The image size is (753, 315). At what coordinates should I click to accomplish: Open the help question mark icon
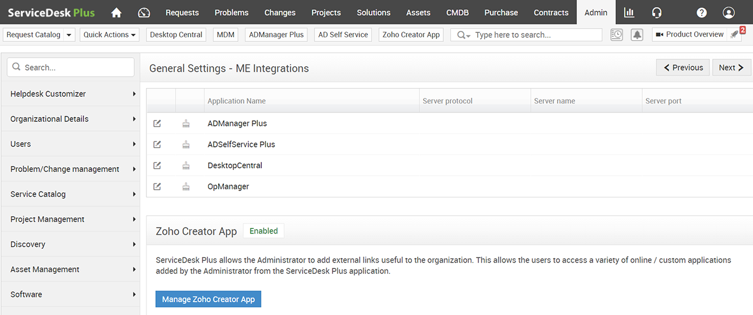click(x=702, y=12)
